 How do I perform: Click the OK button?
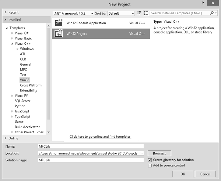coord(183,174)
